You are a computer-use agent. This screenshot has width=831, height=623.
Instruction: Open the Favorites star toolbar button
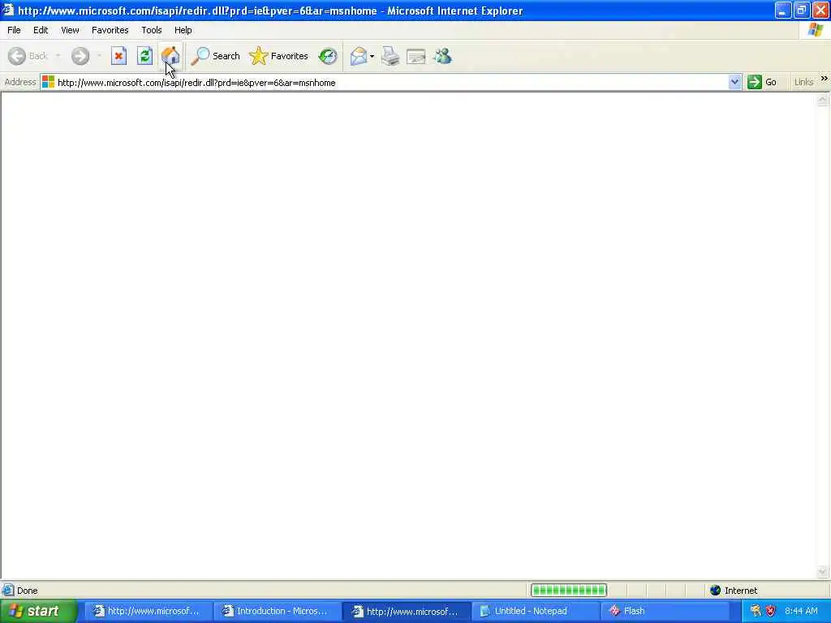[x=279, y=56]
